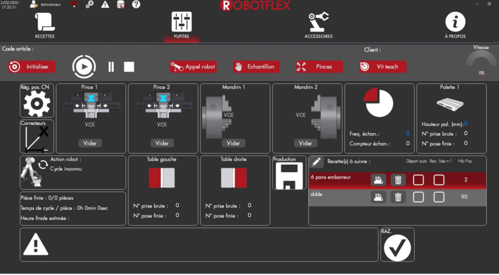Empty Pince 1 with Vider

click(x=90, y=143)
